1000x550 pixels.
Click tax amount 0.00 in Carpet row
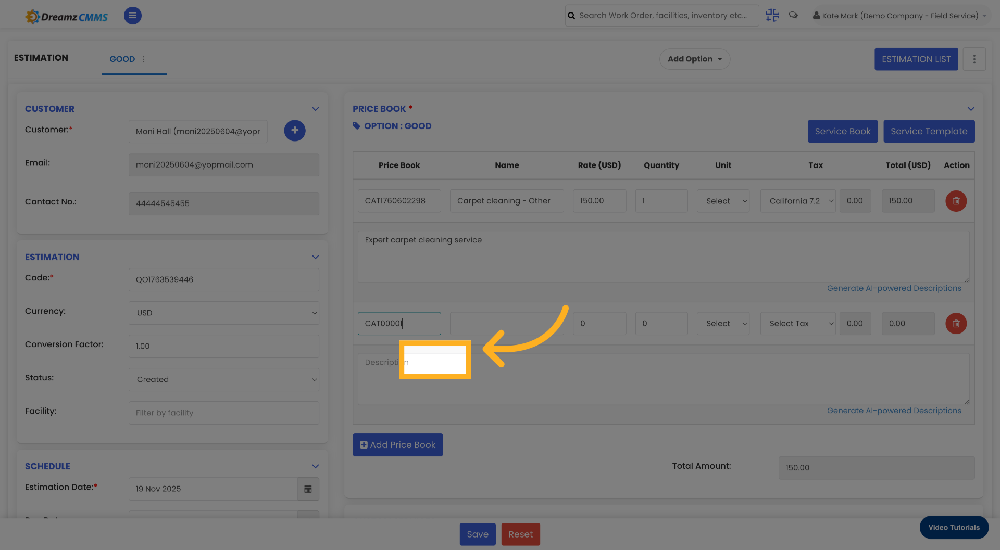pos(855,201)
